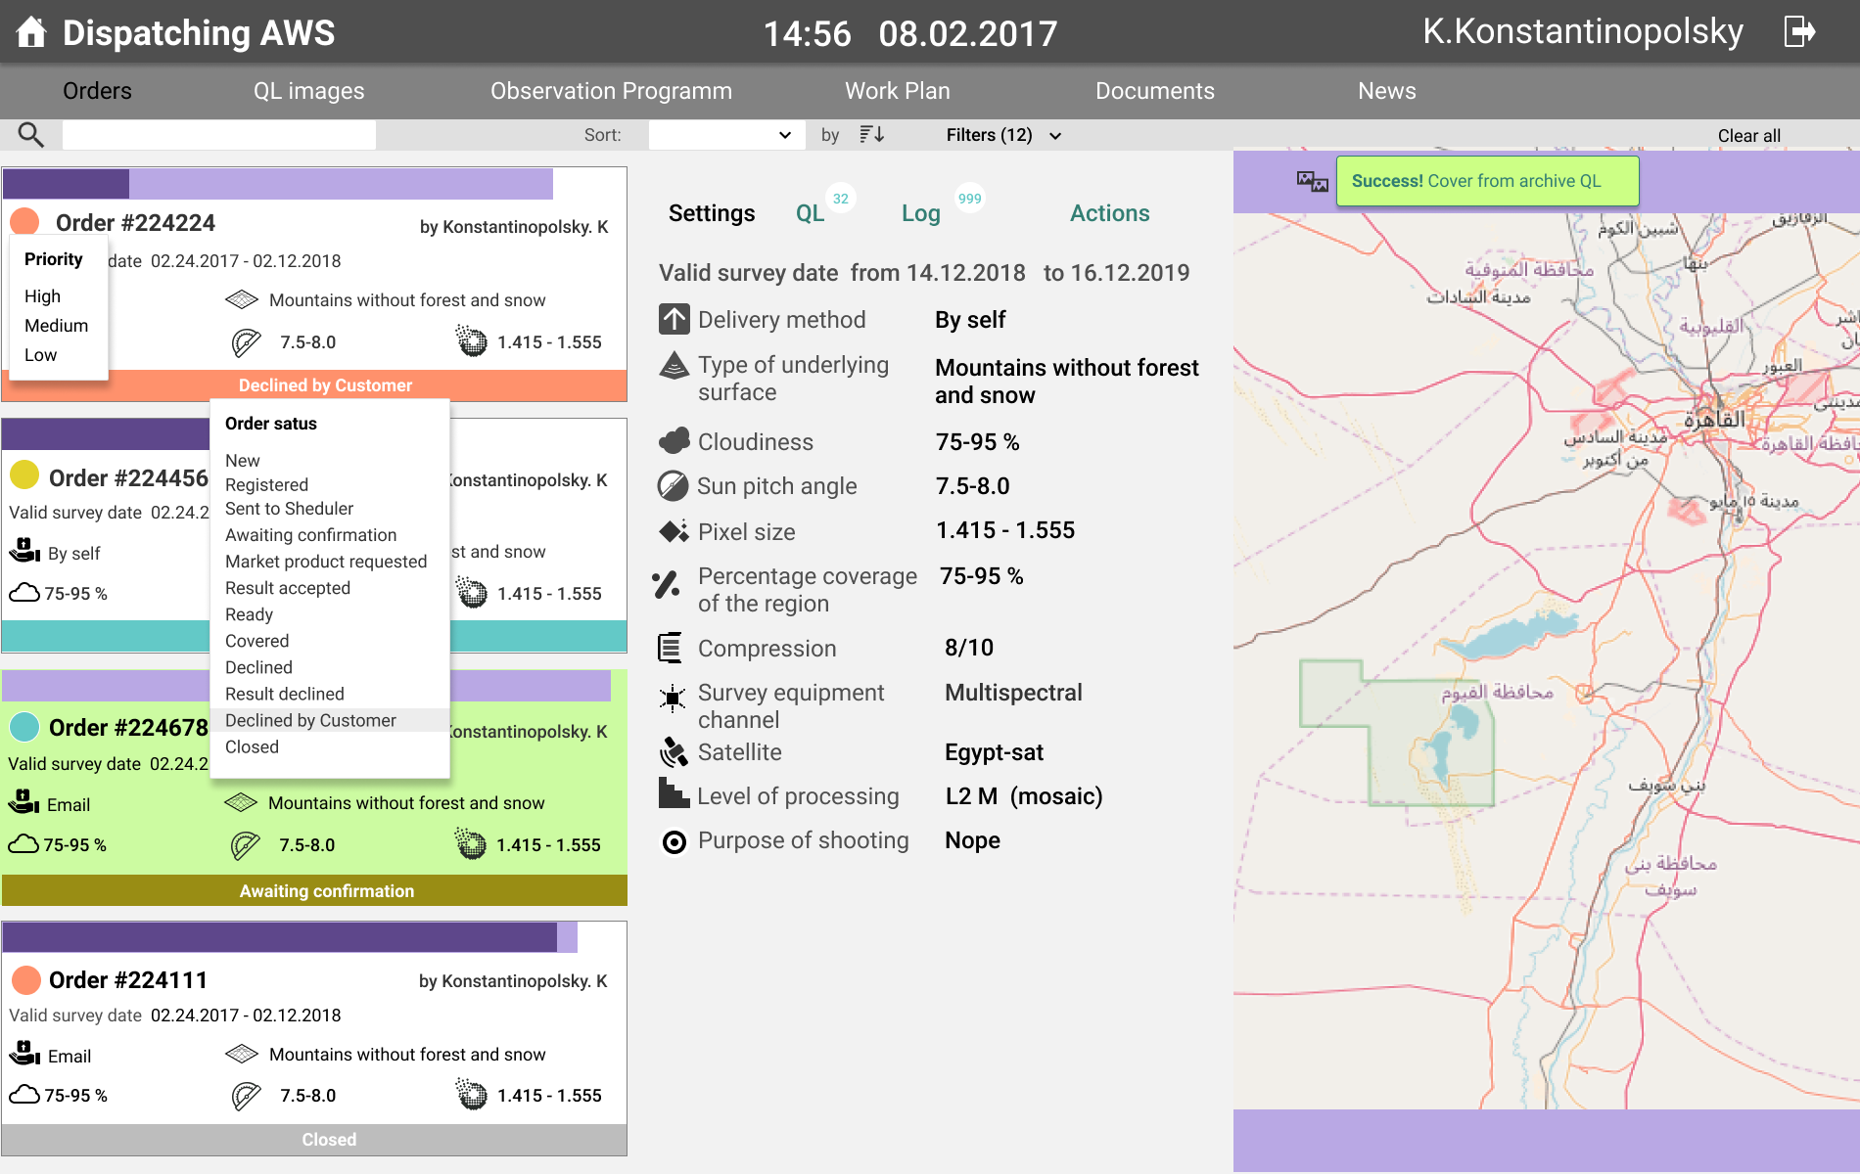
Task: Toggle the sort direction icon
Action: (x=872, y=135)
